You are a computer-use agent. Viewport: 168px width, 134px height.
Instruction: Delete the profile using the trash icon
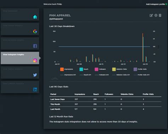[x=160, y=15]
